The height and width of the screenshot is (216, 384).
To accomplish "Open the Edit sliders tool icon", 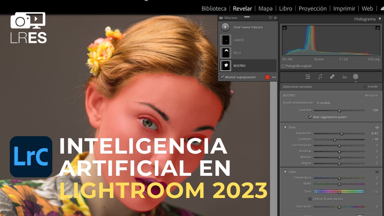I will click(x=308, y=77).
